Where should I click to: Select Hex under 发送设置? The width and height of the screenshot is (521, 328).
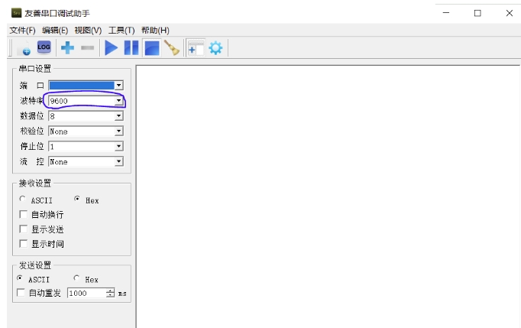pos(76,278)
